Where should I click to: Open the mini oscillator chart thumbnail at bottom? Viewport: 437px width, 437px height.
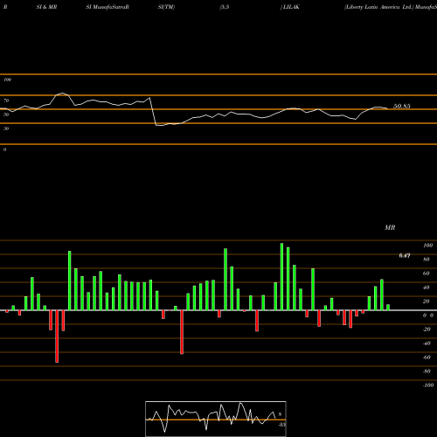[216, 419]
